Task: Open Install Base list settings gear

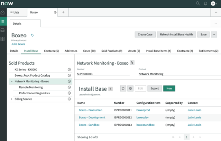Action: pos(130,89)
